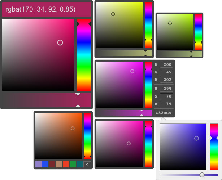The width and height of the screenshot is (222, 180).
Task: Click the alpha strip below the large crimson picker
Action: pos(46,100)
